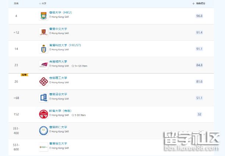
Task: Click the star icon beside 5 QS Stars
Action: (73, 115)
